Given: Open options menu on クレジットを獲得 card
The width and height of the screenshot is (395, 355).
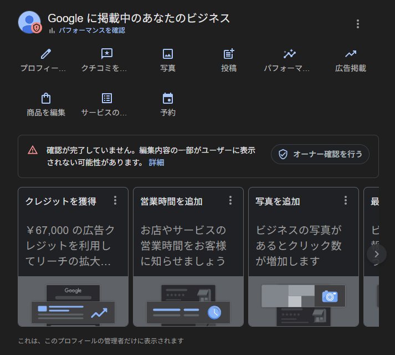Looking at the screenshot, I should (115, 200).
